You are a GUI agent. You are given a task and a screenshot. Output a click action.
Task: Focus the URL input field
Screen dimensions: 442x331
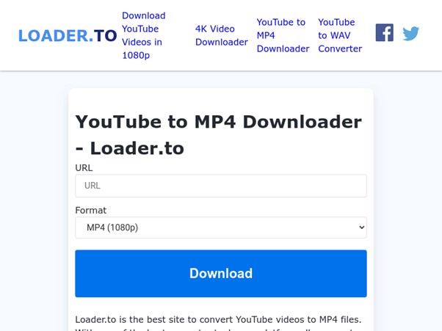221,186
